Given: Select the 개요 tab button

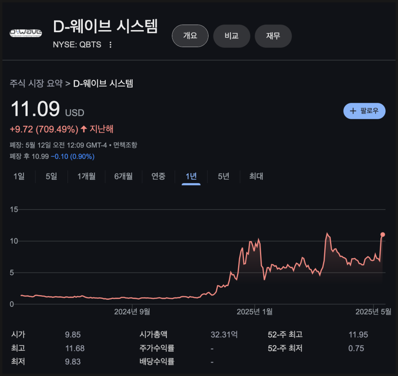Looking at the screenshot, I should tap(190, 36).
